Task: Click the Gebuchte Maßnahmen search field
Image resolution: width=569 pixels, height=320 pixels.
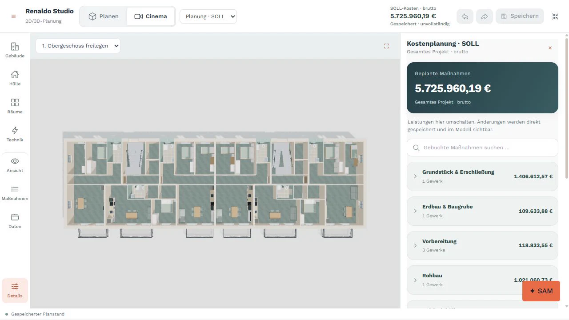Action: coord(482,148)
